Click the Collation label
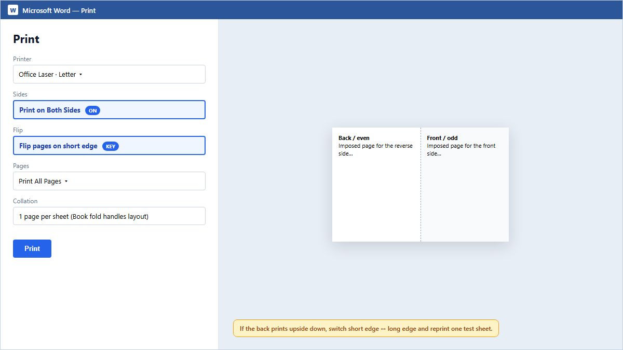The height and width of the screenshot is (350, 623). [25, 201]
